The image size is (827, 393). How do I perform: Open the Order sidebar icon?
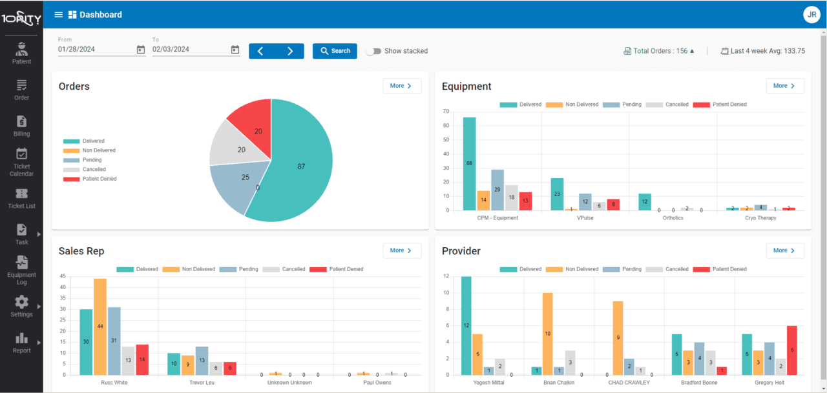click(x=21, y=85)
